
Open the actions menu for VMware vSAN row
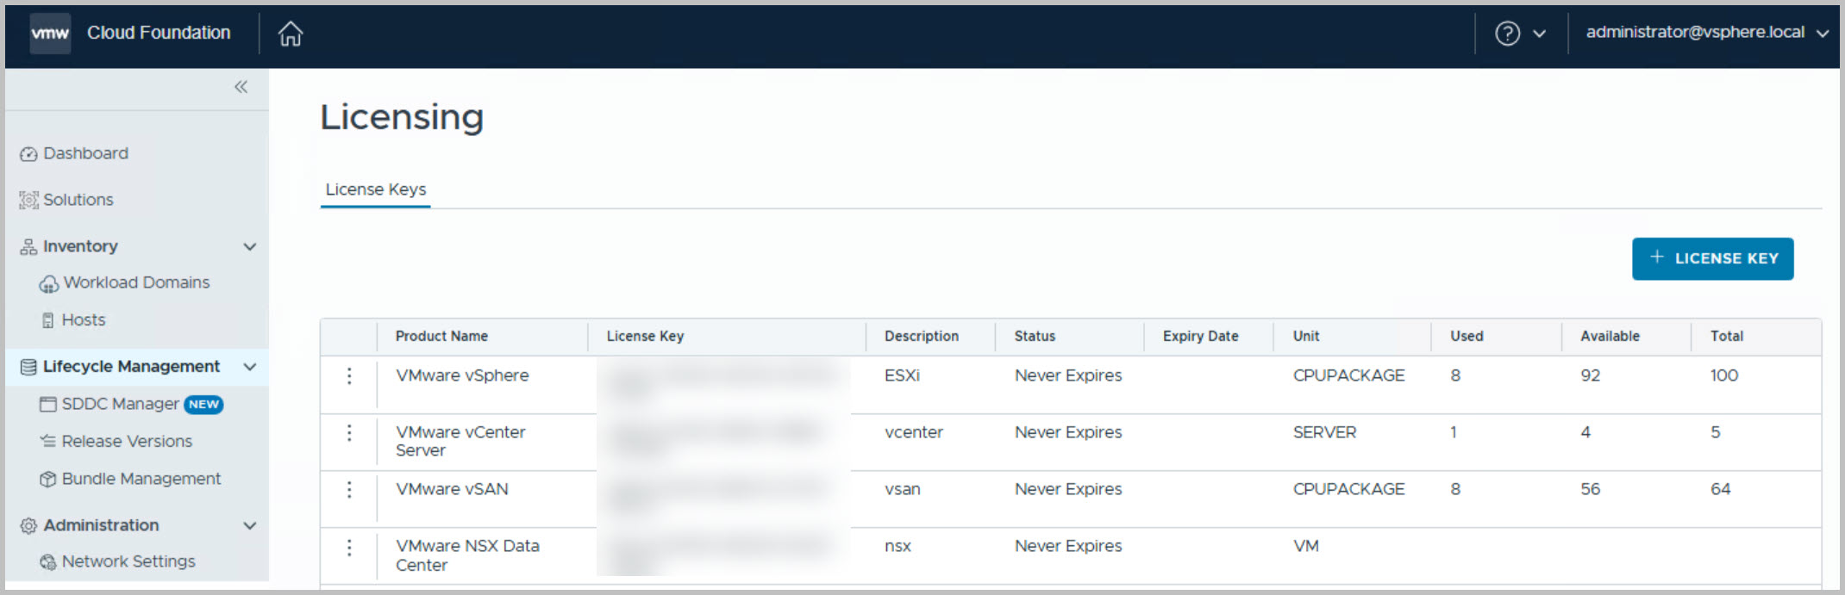349,490
